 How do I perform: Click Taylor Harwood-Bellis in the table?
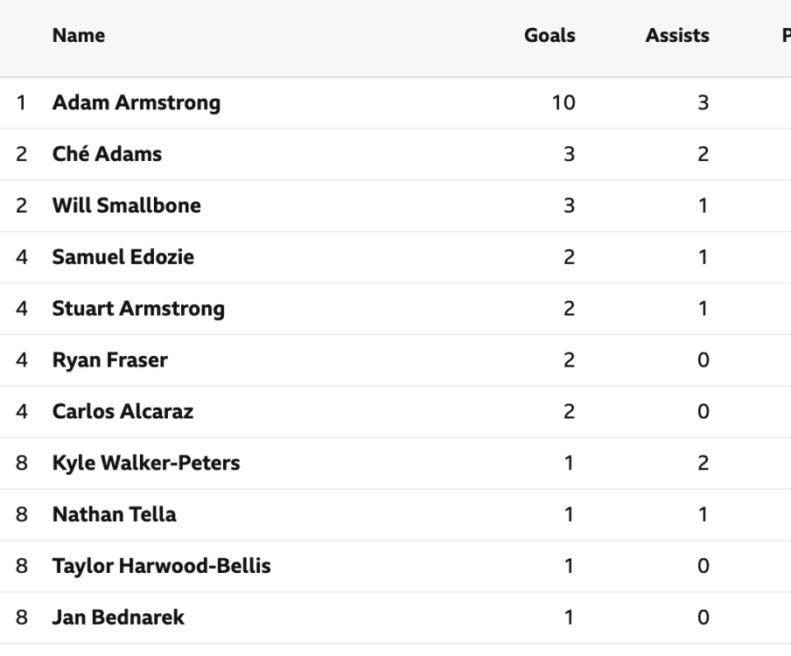161,566
